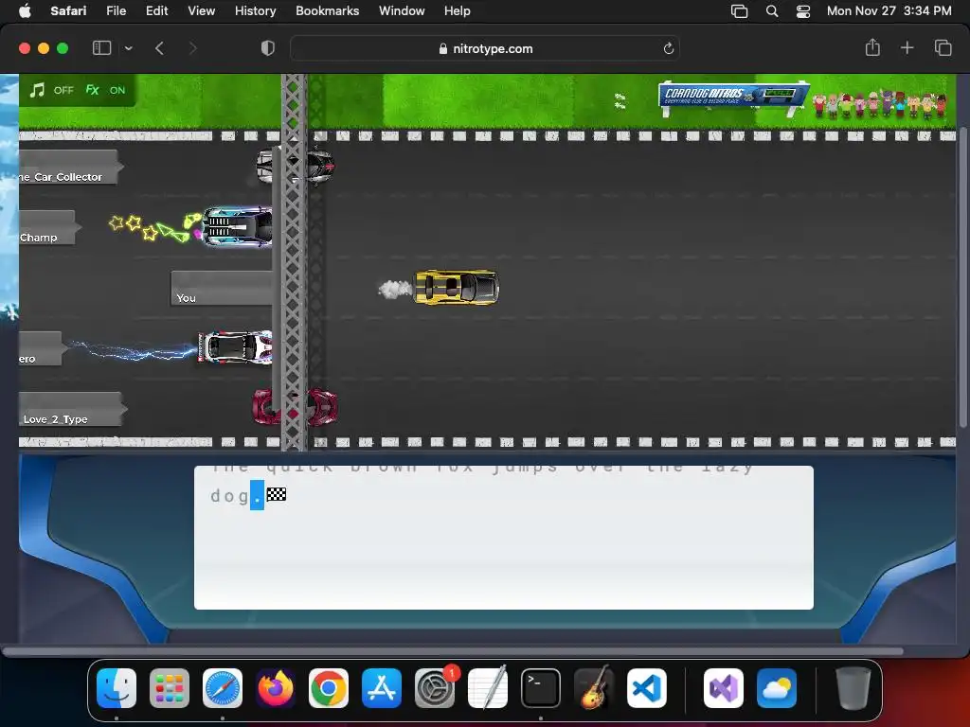The height and width of the screenshot is (727, 970).
Task: Open the Edit menu
Action: click(156, 11)
